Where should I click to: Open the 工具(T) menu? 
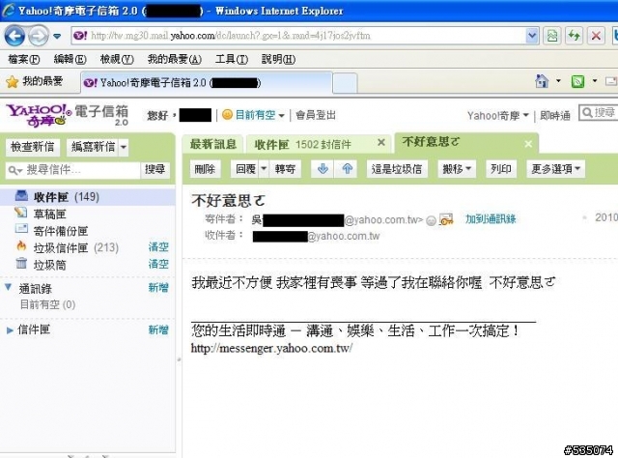pyautogui.click(x=232, y=59)
